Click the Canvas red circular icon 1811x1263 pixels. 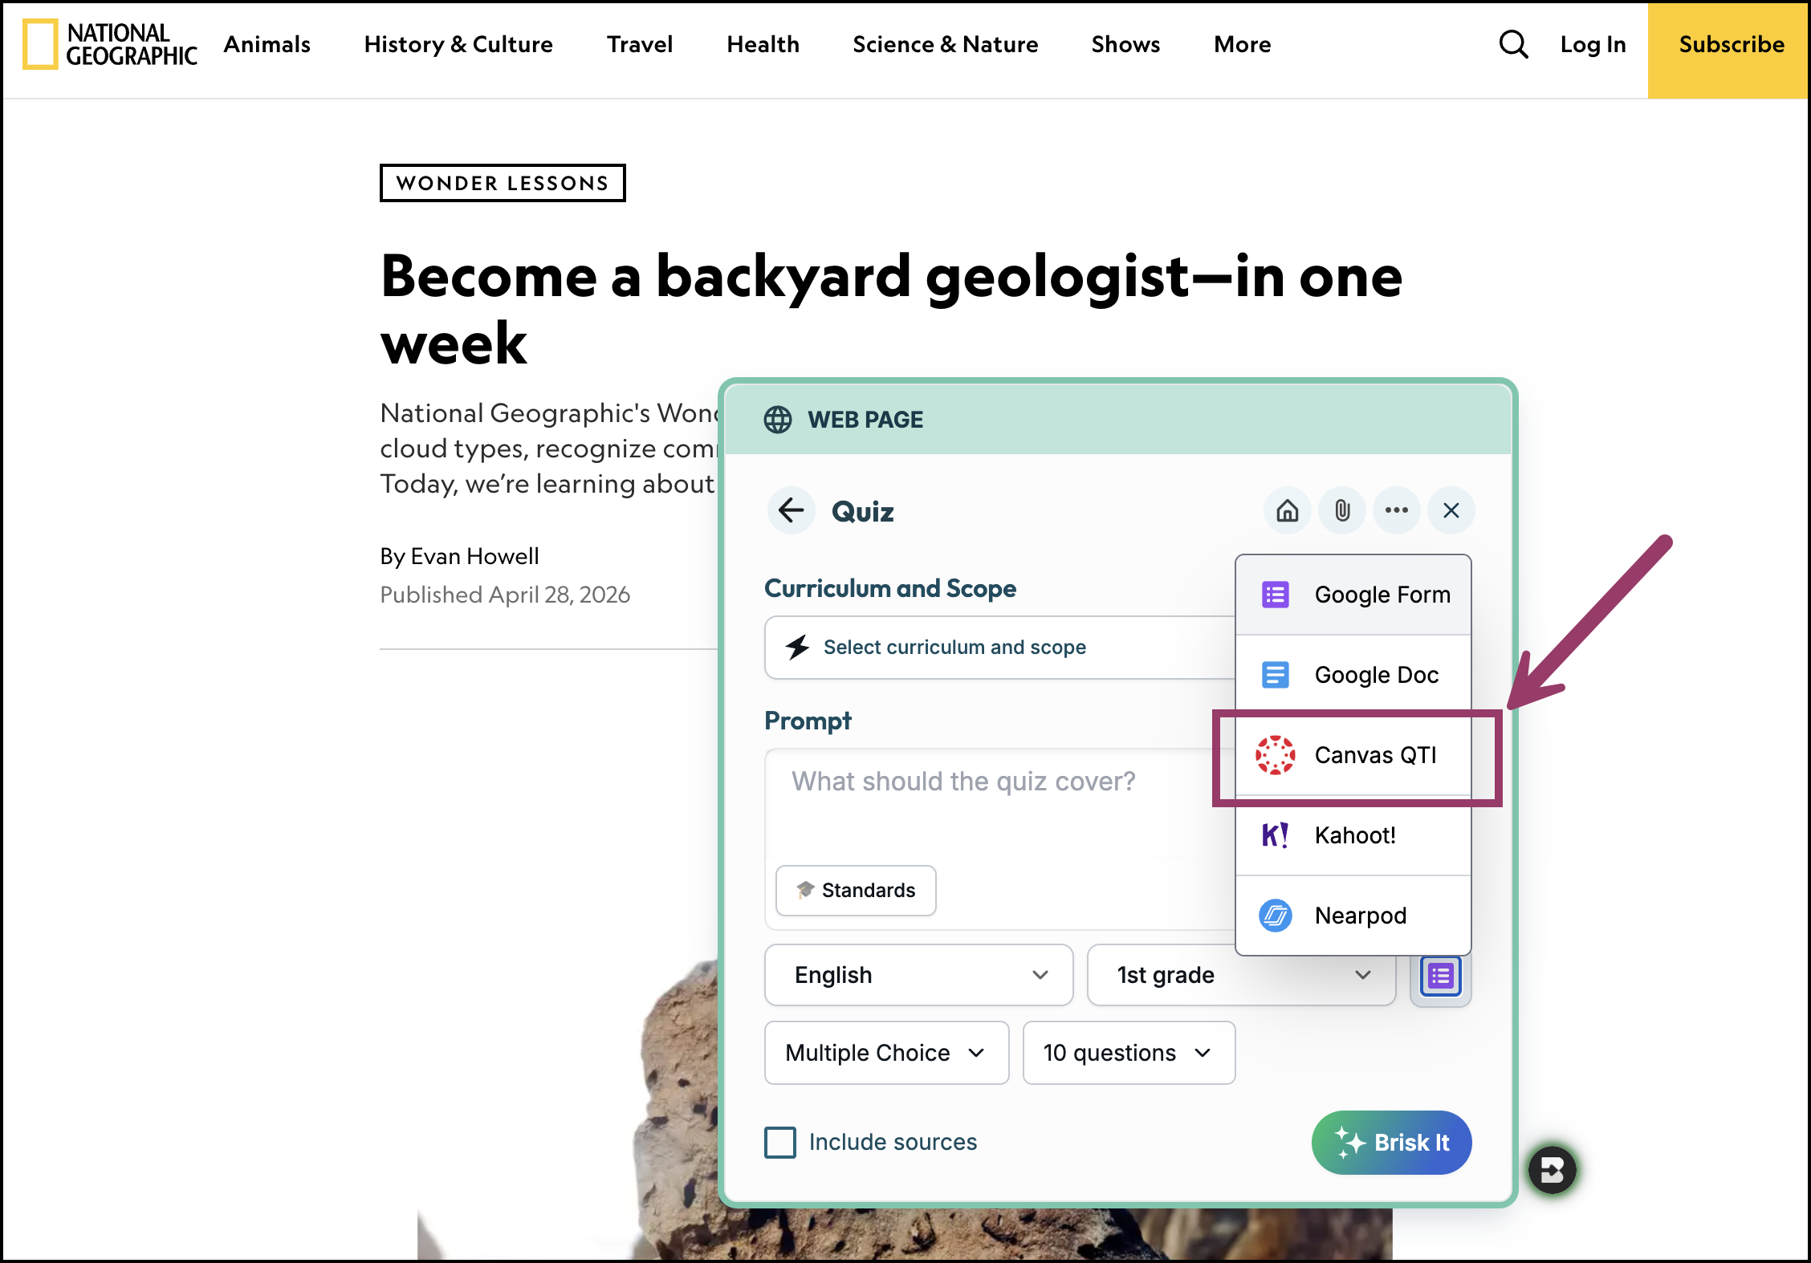coord(1276,755)
